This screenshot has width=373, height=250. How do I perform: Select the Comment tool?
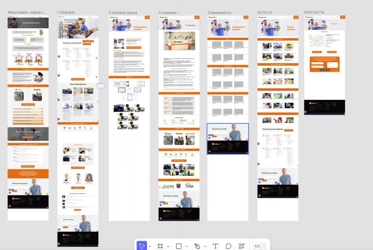click(228, 246)
